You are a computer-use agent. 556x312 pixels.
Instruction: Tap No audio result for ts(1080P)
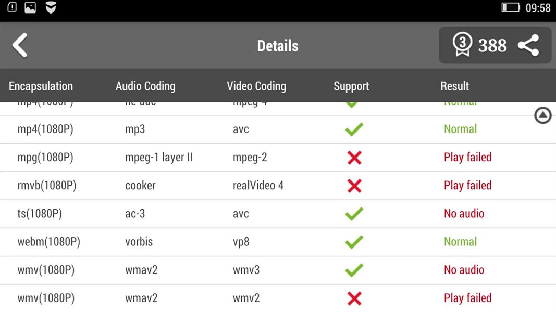[x=464, y=214]
